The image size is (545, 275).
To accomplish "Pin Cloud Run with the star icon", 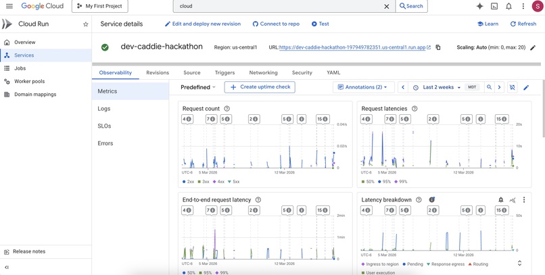I will coord(85,24).
